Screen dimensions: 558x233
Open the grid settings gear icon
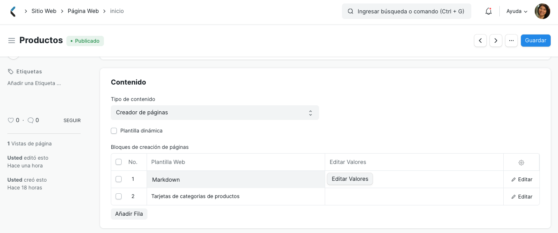pos(521,163)
